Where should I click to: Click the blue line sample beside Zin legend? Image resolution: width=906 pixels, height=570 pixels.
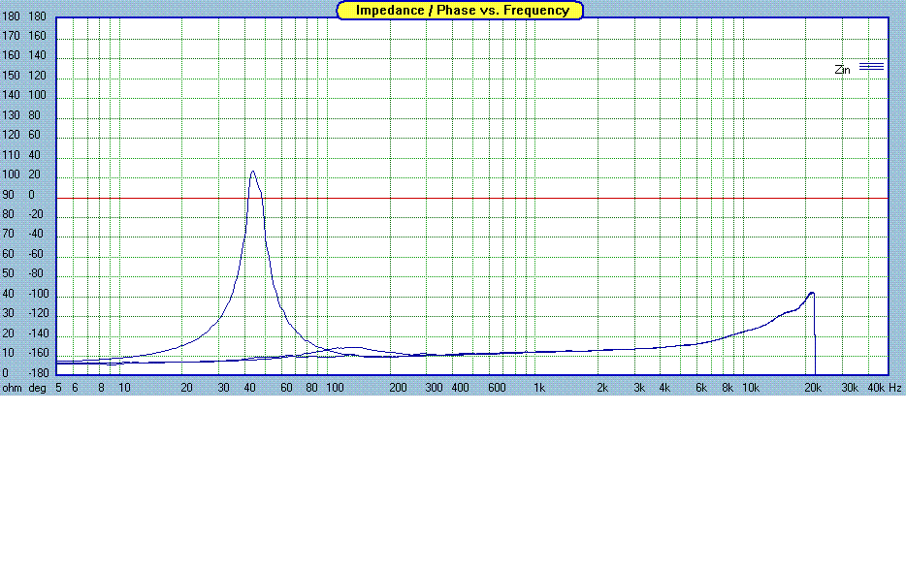click(871, 67)
